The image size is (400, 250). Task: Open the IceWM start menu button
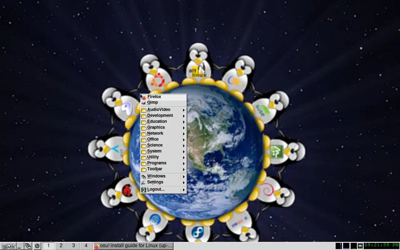click(8, 246)
